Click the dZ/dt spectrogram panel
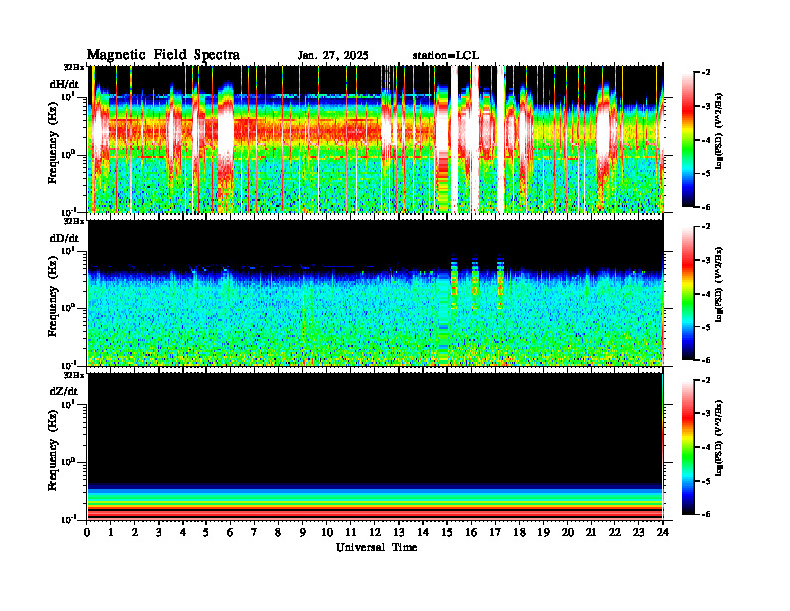This screenshot has width=790, height=611. (376, 446)
